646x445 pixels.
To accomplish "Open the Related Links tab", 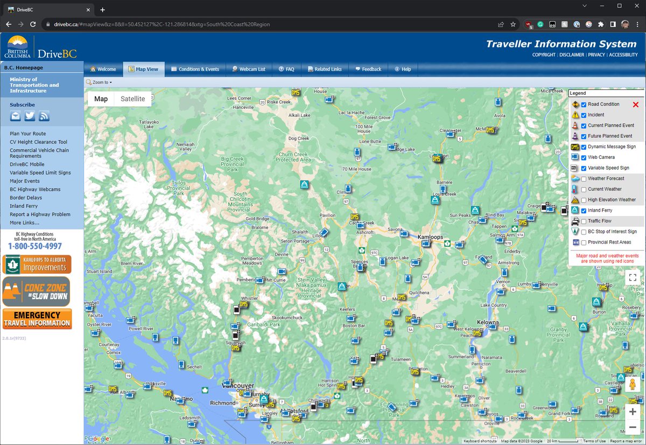I will (x=324, y=69).
